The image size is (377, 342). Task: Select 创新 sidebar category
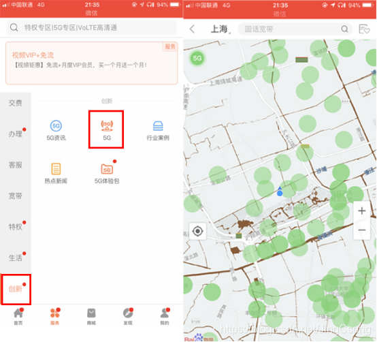click(x=16, y=289)
